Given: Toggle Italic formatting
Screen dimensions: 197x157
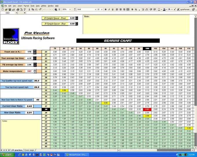Looking at the screenshot, I should point(109,10).
